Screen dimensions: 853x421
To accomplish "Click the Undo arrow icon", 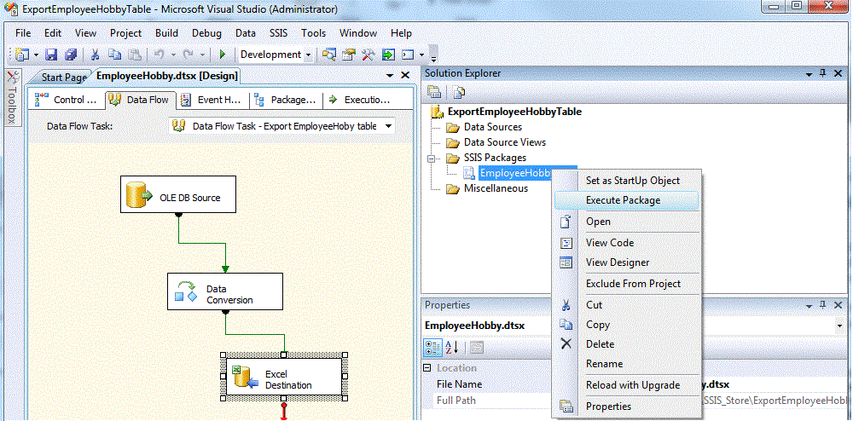I will click(x=160, y=55).
